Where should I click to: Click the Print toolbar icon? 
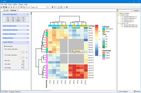[x=6, y=7]
